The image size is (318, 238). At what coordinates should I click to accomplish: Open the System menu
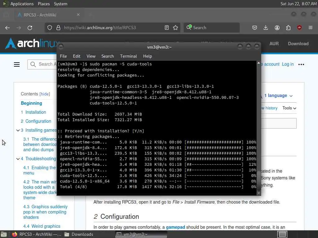pos(61,4)
